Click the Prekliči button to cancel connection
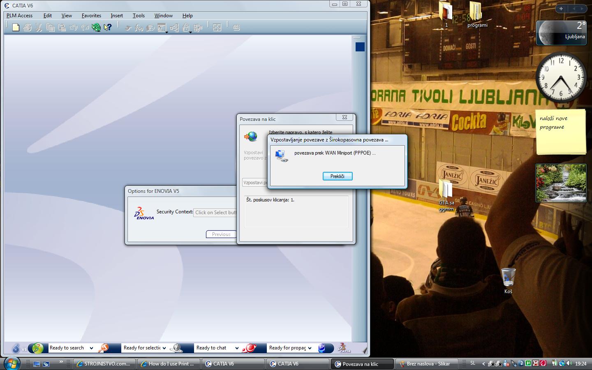The width and height of the screenshot is (592, 370). [338, 176]
